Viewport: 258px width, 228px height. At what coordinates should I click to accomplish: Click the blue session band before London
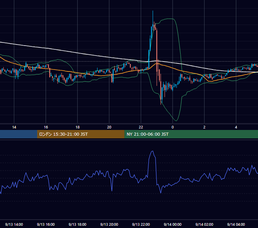coord(19,134)
